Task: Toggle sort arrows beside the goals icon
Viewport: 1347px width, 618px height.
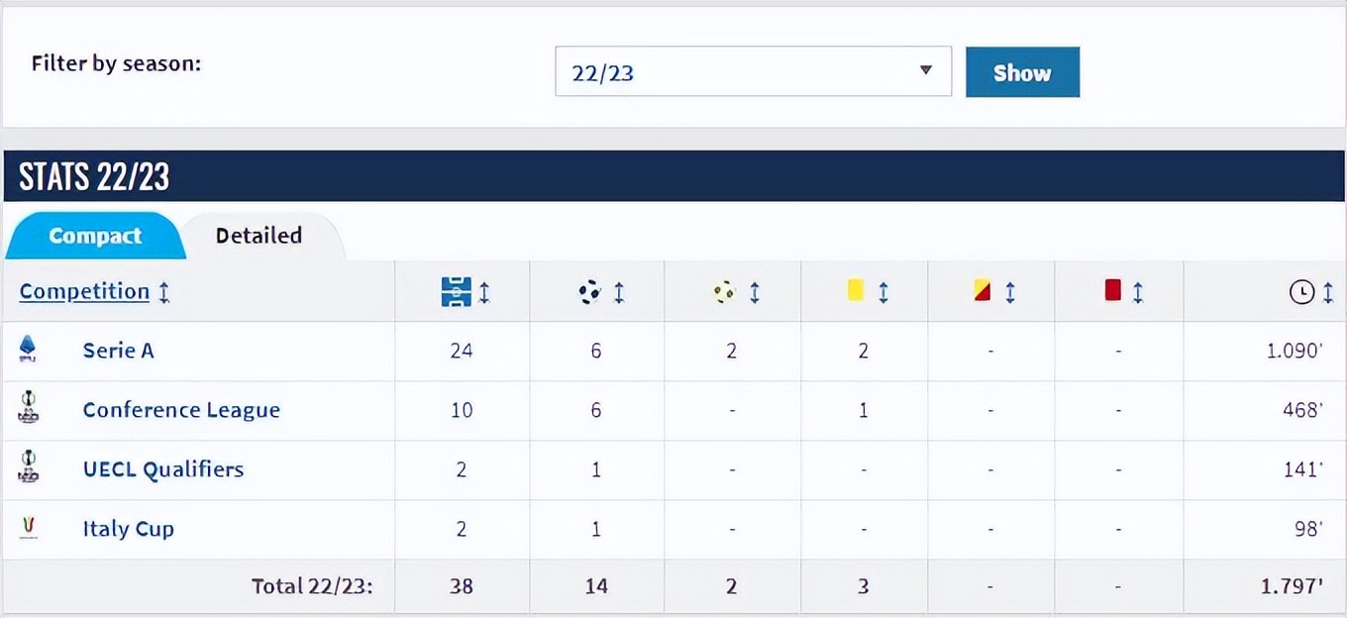Action: click(619, 292)
